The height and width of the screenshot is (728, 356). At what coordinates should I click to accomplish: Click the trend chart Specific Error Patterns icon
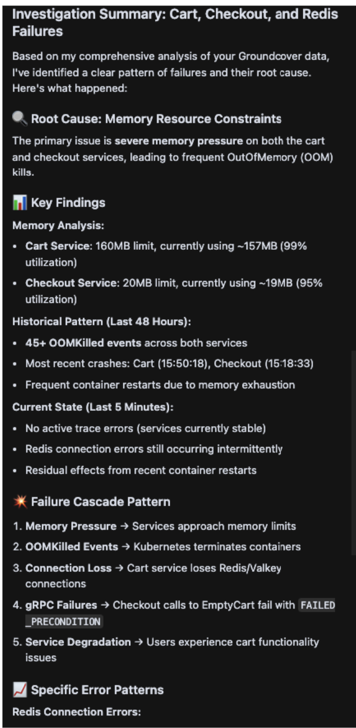19,690
